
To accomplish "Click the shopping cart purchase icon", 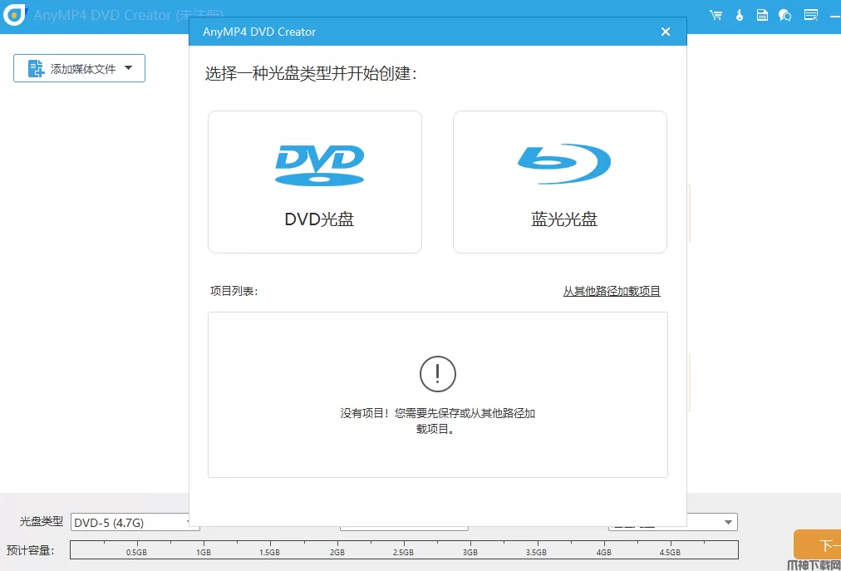I will tap(716, 15).
